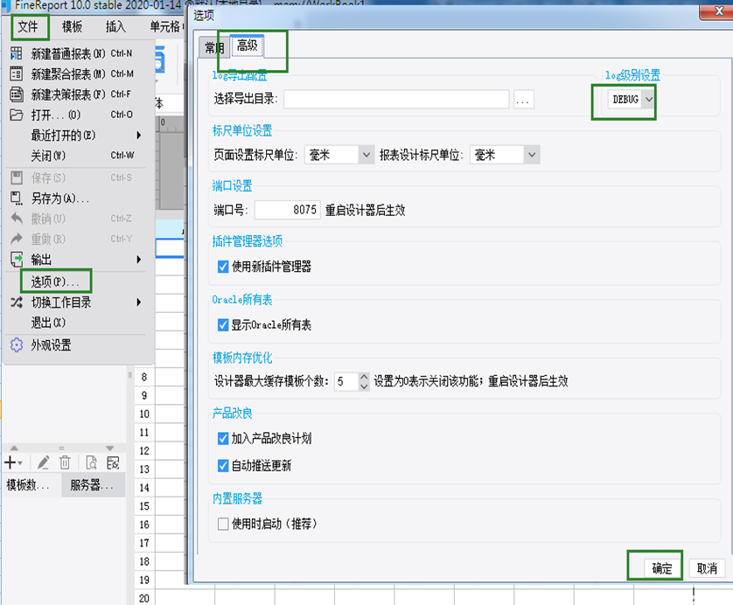Screen dimensions: 733x605
Task: Uncheck 加入产品改良计划 checkbox
Action: pos(223,438)
